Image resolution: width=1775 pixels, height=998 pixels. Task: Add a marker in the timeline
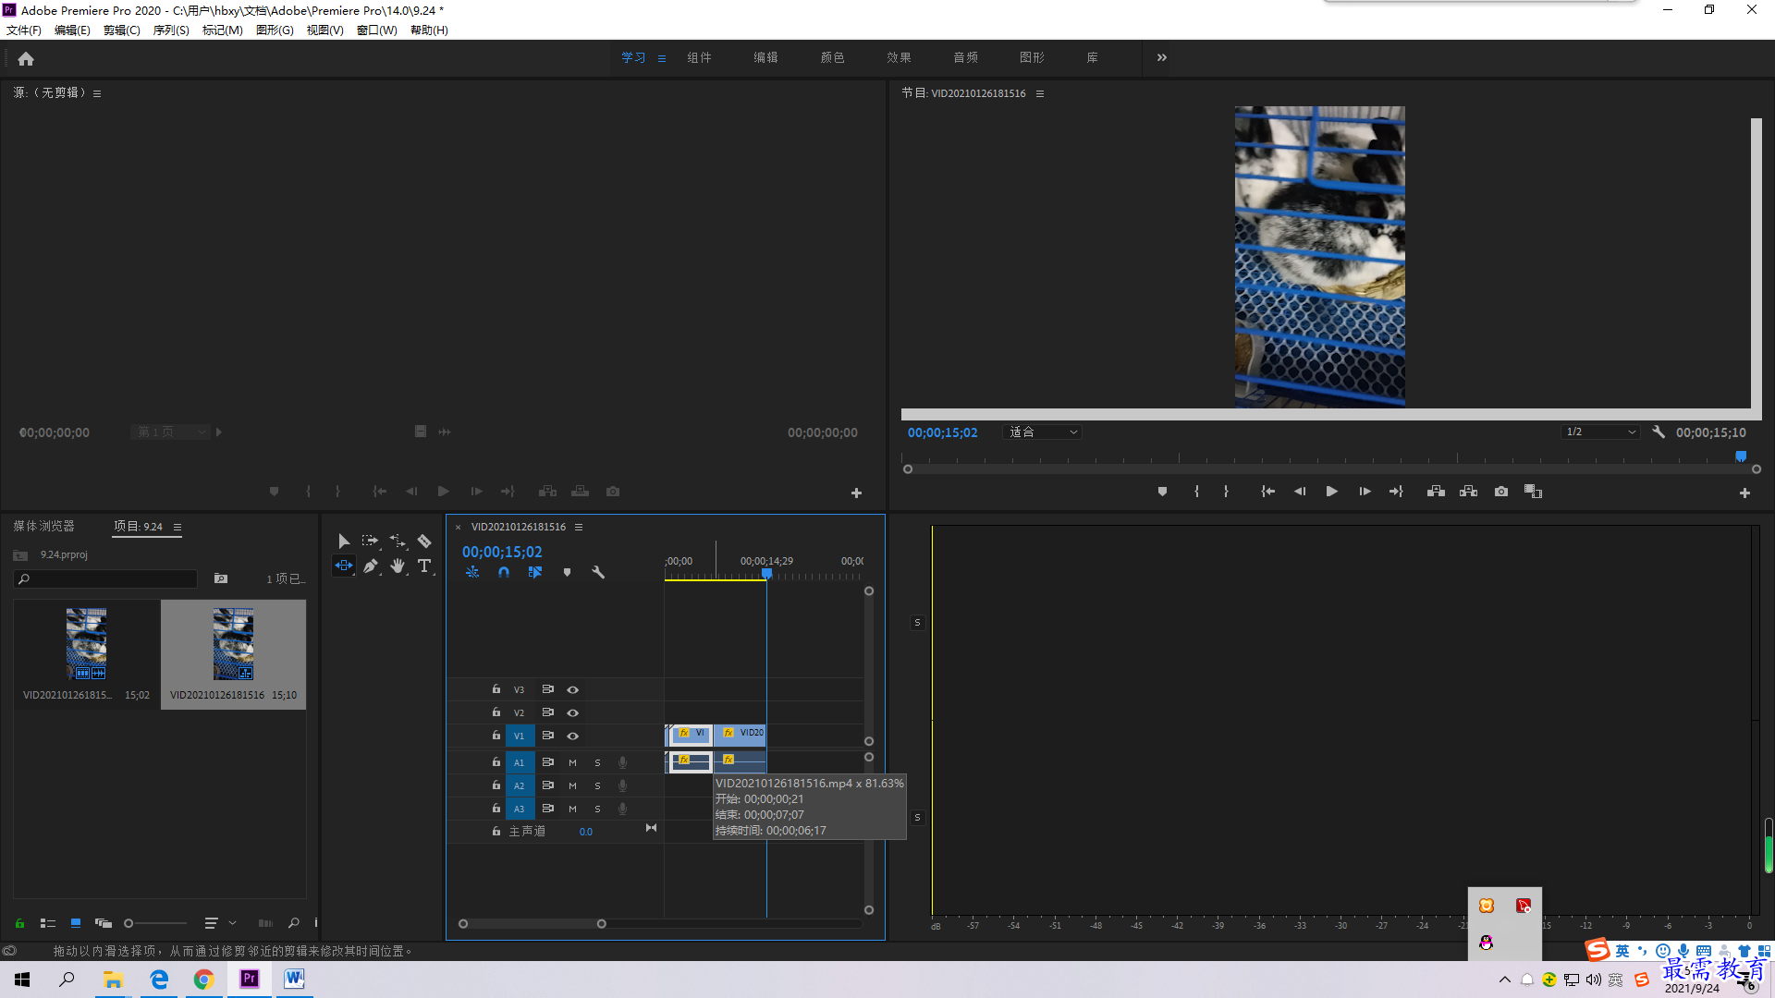[x=567, y=572]
